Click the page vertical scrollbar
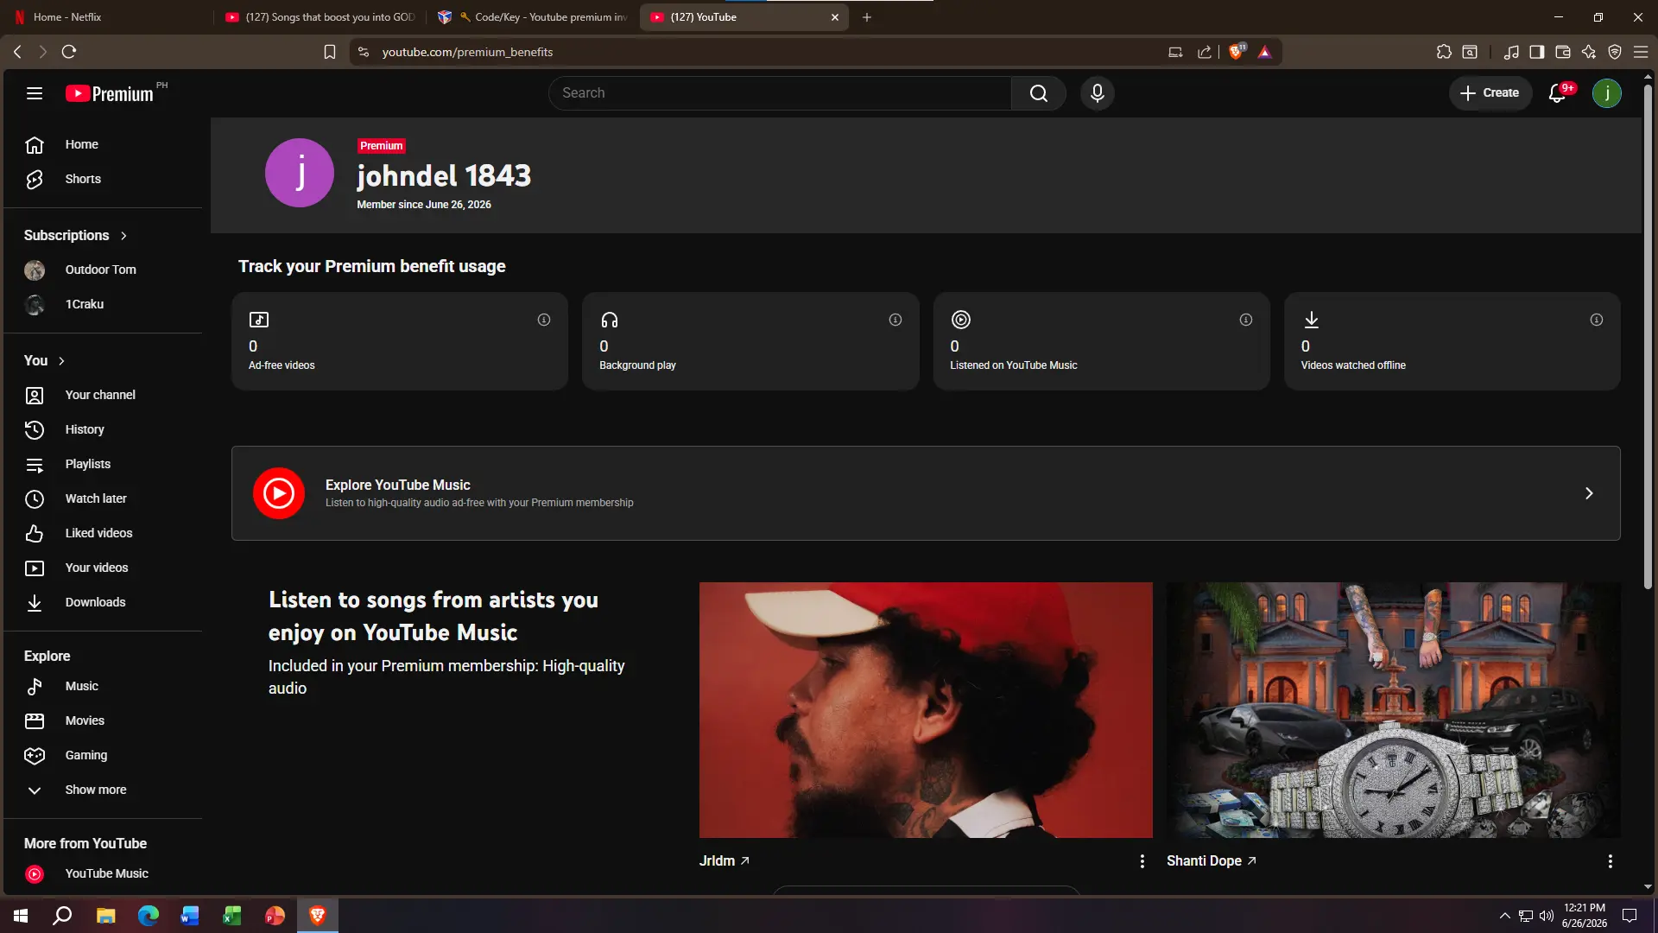Image resolution: width=1658 pixels, height=933 pixels. tap(1648, 337)
